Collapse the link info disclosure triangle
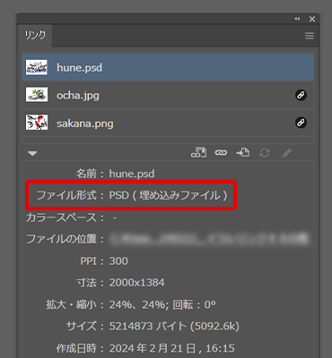The height and width of the screenshot is (358, 332). [32, 154]
